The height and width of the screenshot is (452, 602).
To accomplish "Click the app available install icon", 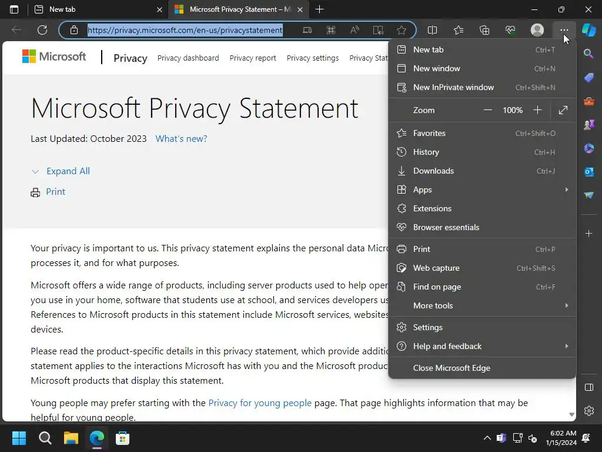I will coord(307,30).
